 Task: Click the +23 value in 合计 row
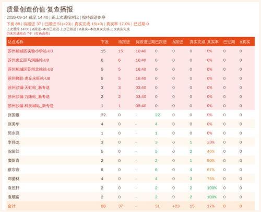click(176, 206)
